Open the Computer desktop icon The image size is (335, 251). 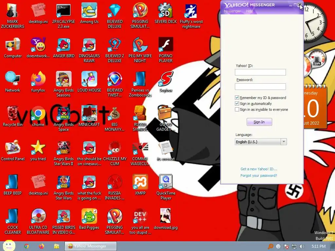[13, 48]
